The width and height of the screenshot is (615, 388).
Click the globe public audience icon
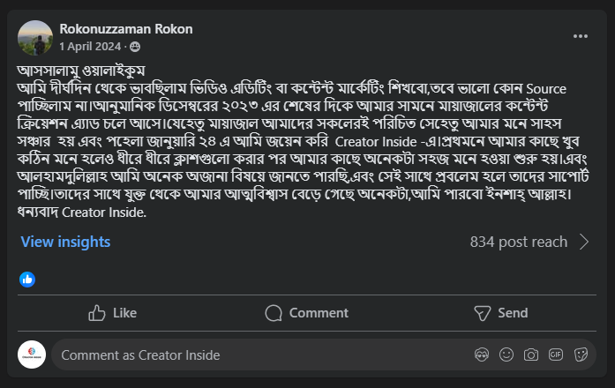click(135, 46)
